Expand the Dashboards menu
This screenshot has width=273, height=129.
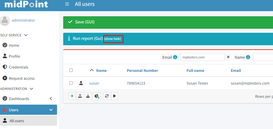click(51, 99)
